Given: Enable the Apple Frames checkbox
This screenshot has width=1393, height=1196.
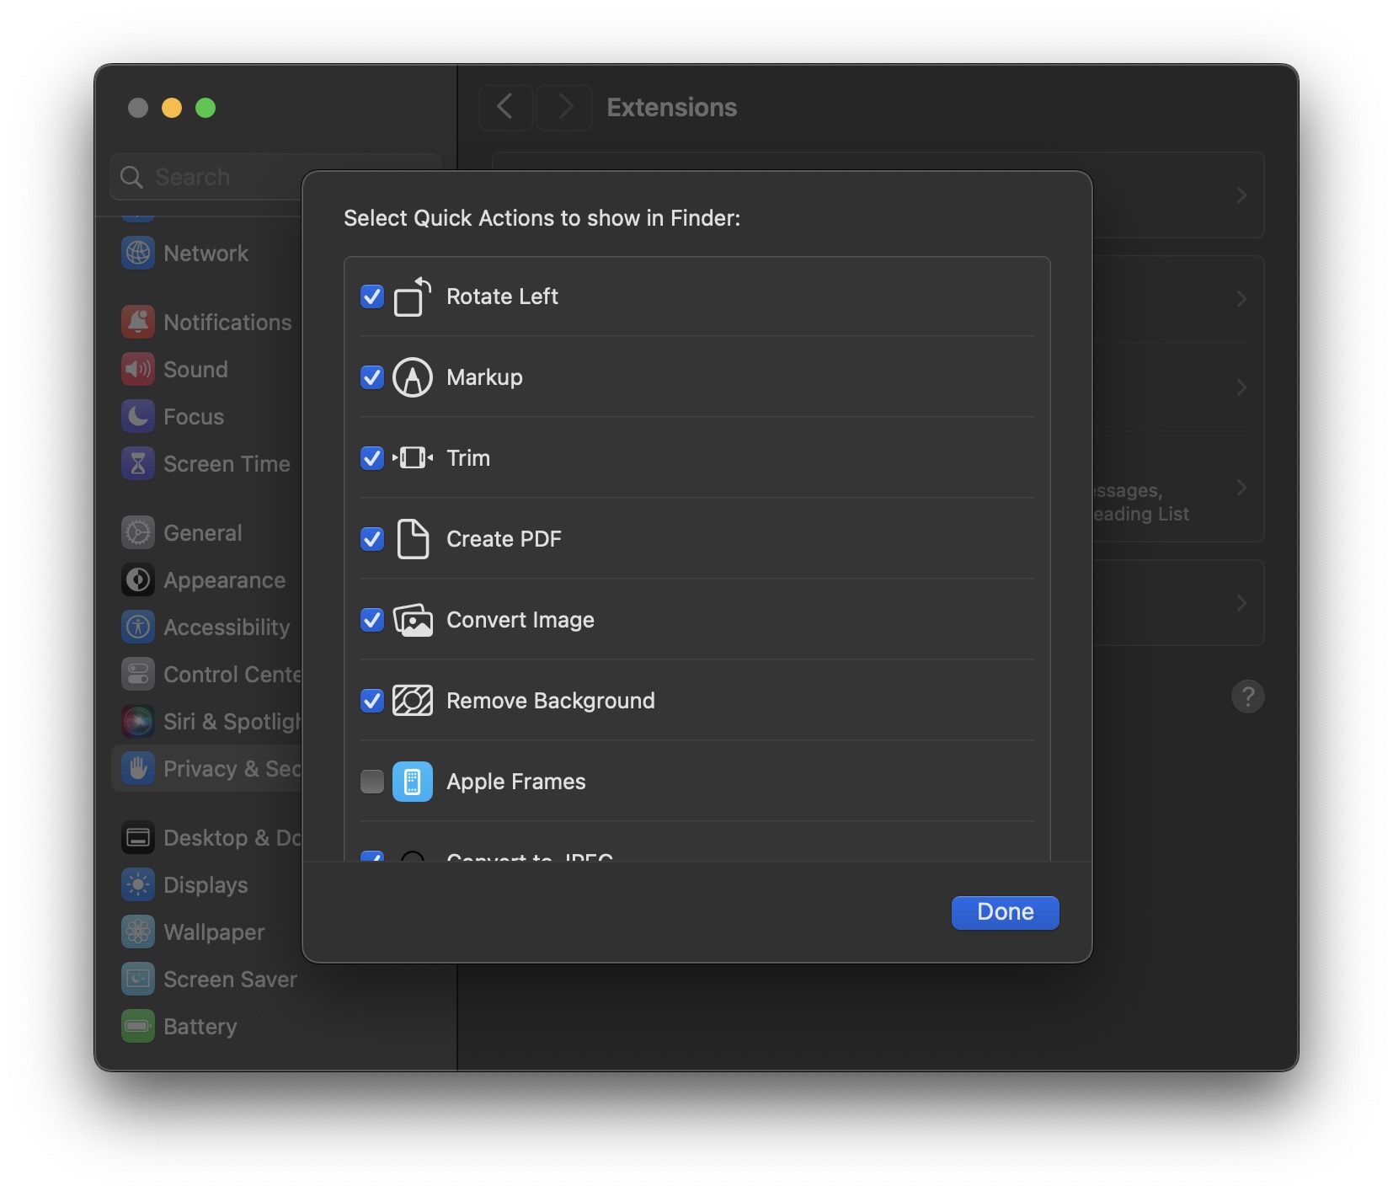Looking at the screenshot, I should coord(371,782).
